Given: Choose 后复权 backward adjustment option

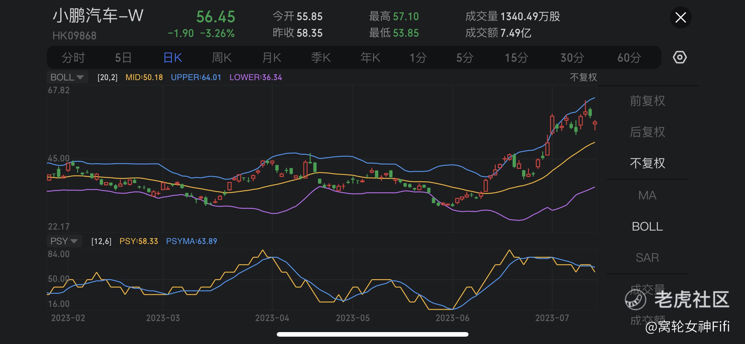Looking at the screenshot, I should [x=647, y=132].
